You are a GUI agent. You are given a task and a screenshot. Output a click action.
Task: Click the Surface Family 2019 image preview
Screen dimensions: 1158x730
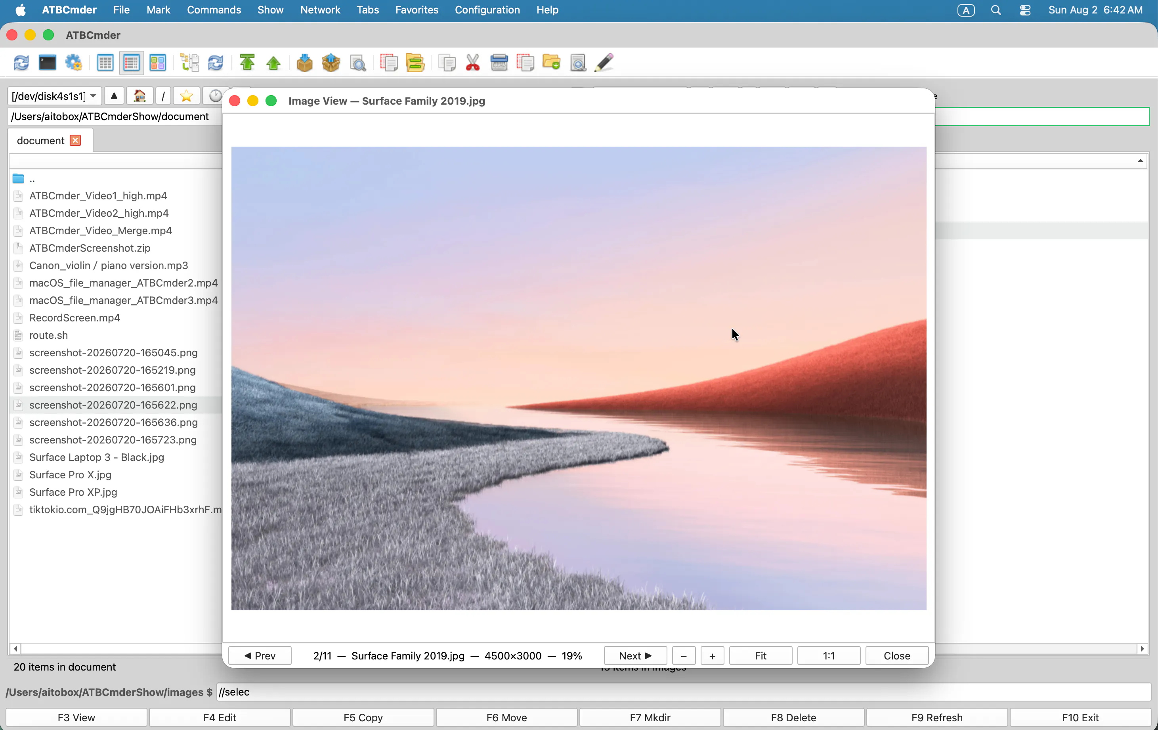[579, 378]
